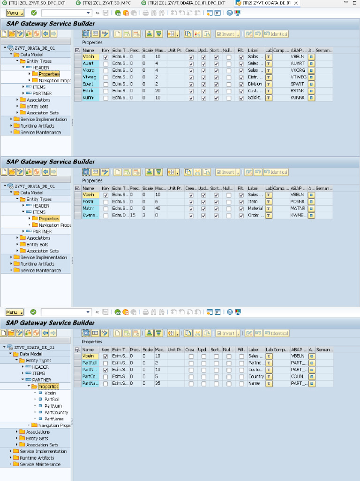Select the PartCountry leaf in the tree
The width and height of the screenshot is (360, 481).
56,412
